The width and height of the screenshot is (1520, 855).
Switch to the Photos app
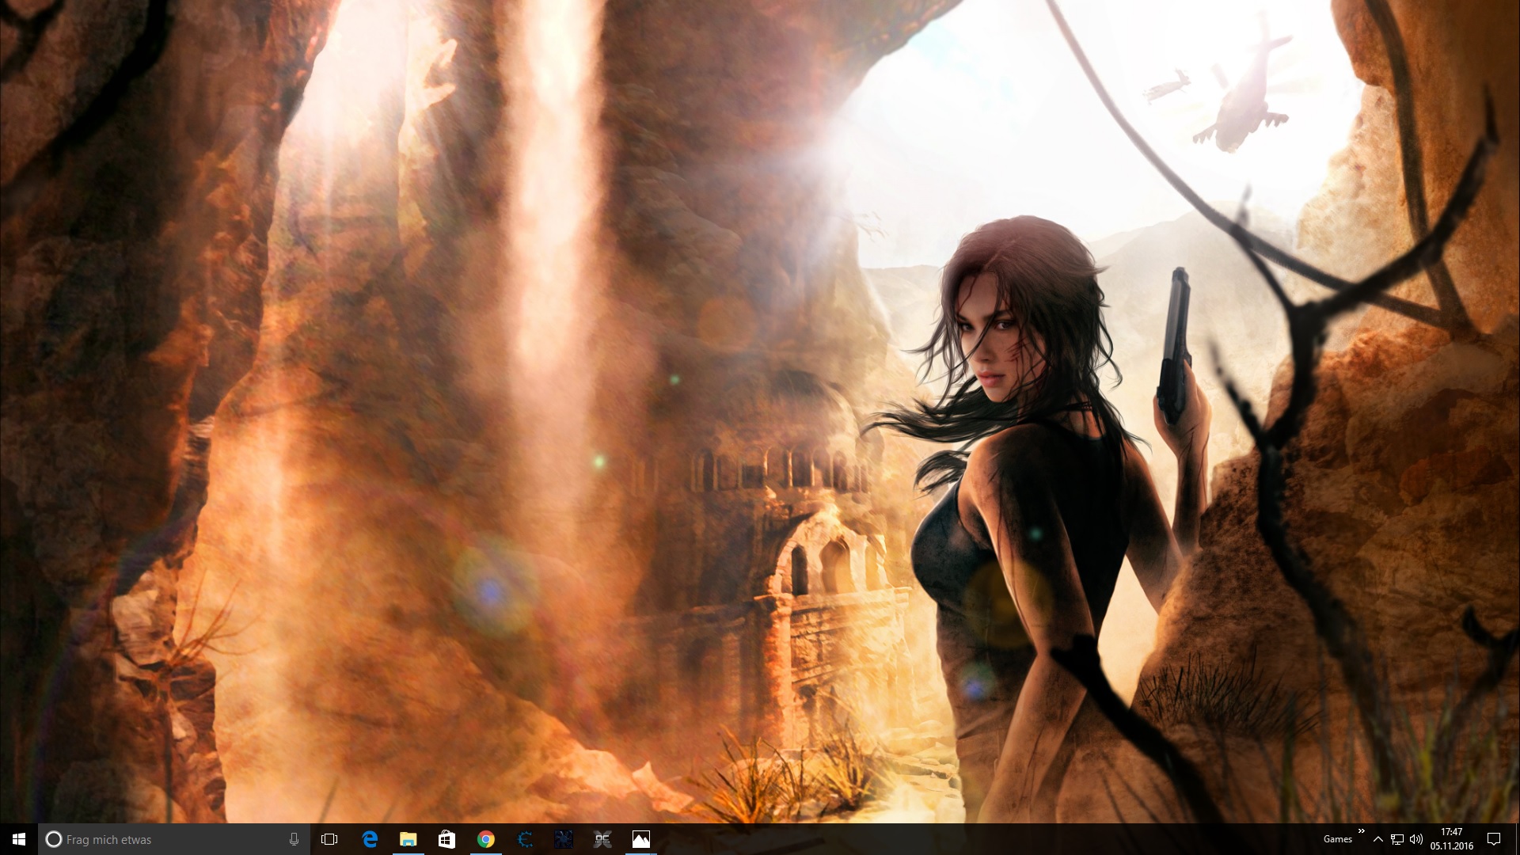(x=641, y=839)
